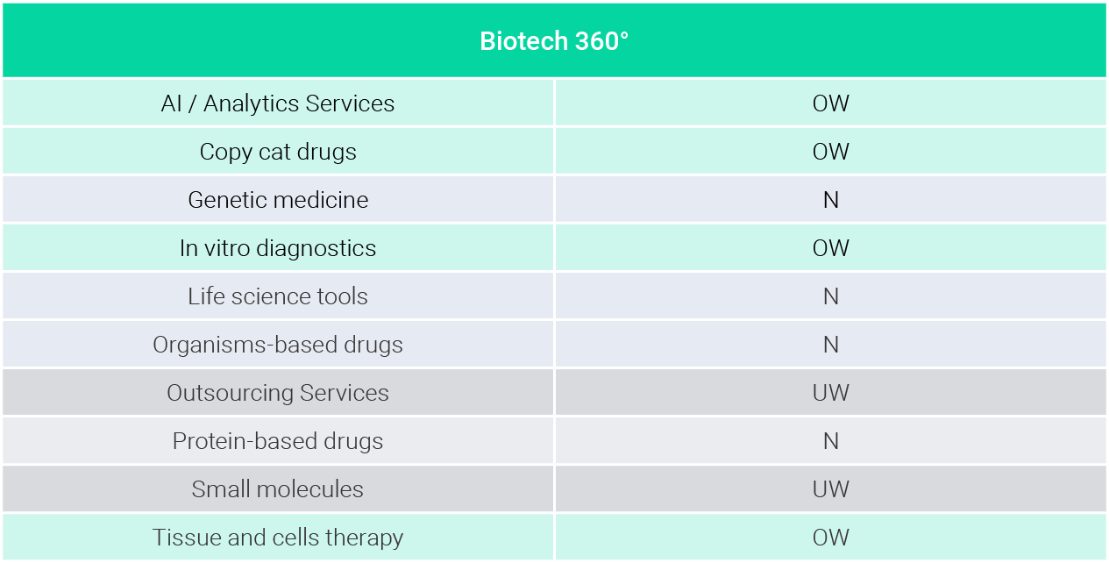Select the OW rating for In vitro diagnostics

click(x=831, y=248)
